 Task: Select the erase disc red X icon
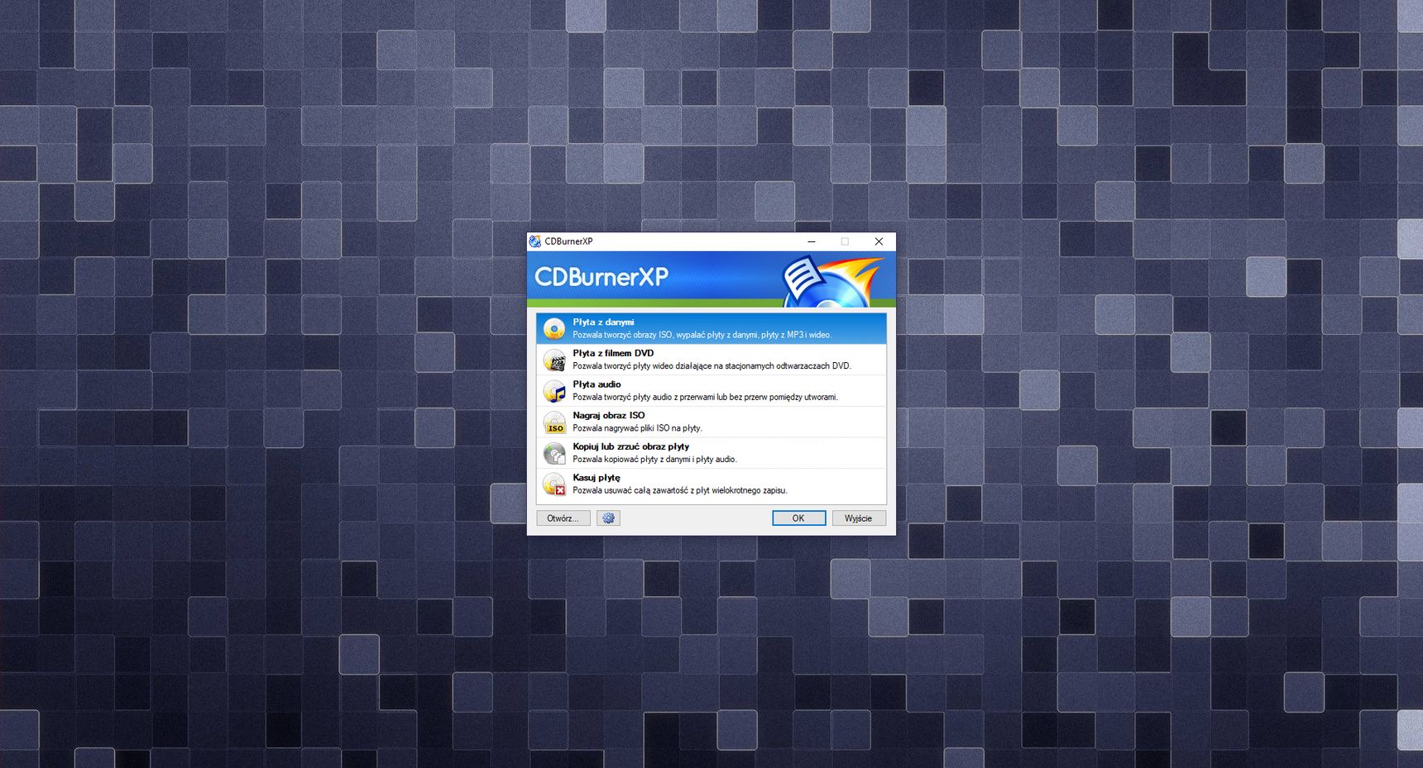553,484
